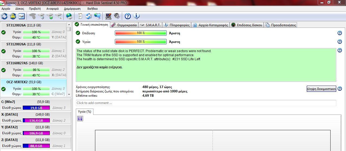Switch to the S.M.A.R.T. tab
Viewport: 346px width, 151px height.
[150, 25]
